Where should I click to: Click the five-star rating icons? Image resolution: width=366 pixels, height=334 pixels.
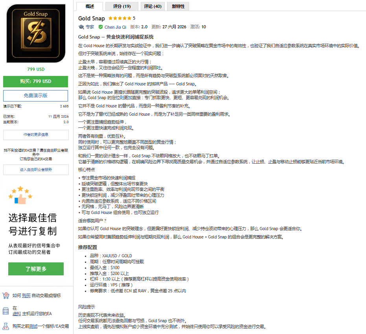point(120,18)
